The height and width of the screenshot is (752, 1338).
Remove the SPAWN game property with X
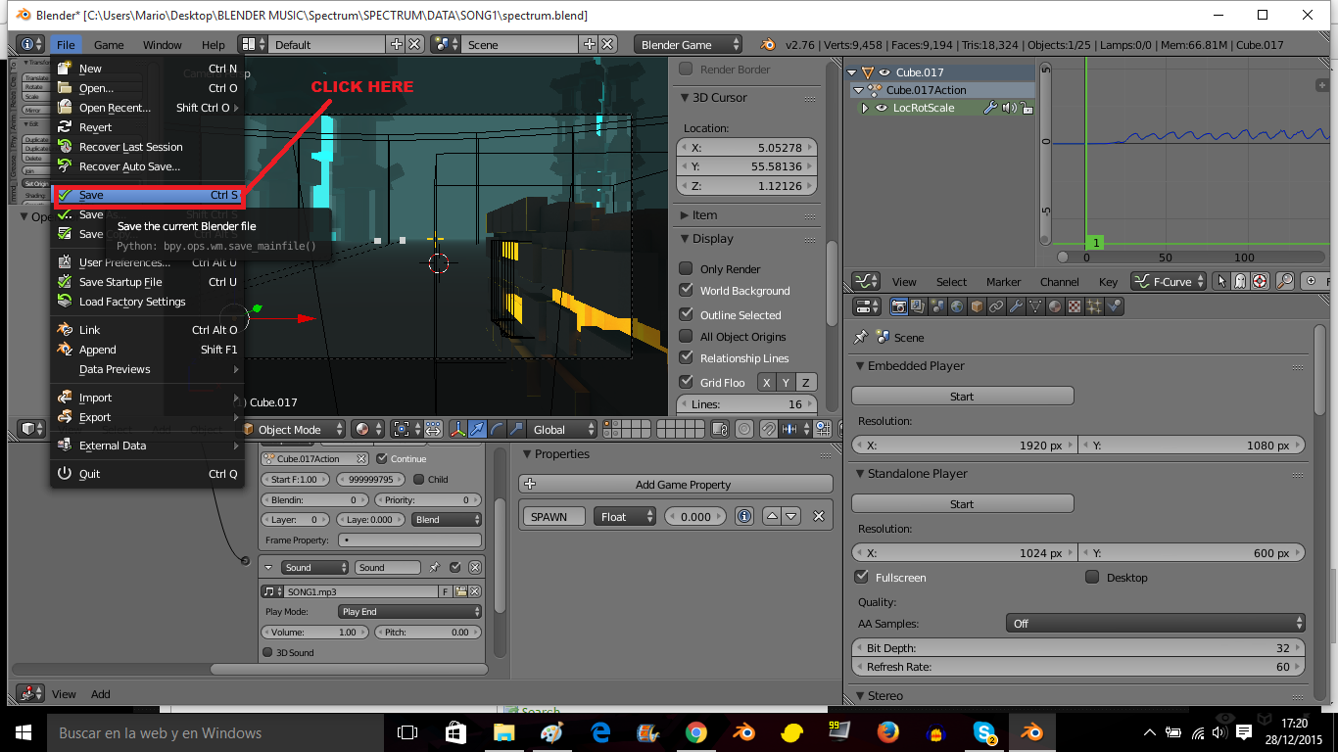pos(819,516)
